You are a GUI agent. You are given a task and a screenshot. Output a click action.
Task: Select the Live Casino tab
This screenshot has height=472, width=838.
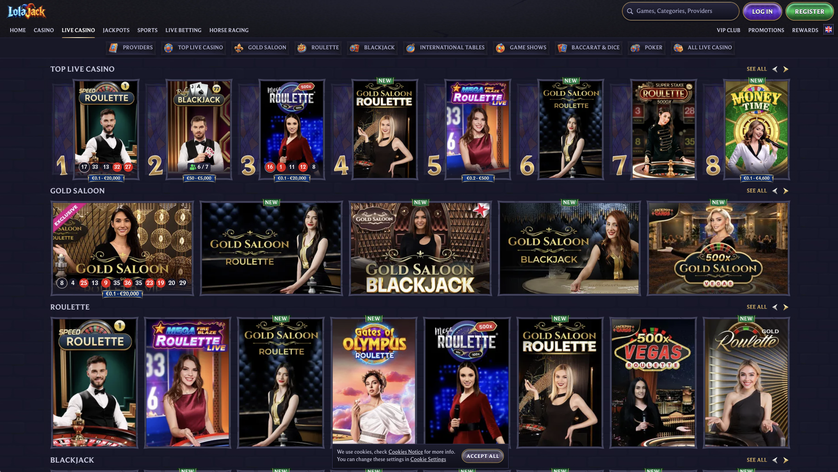pyautogui.click(x=78, y=30)
